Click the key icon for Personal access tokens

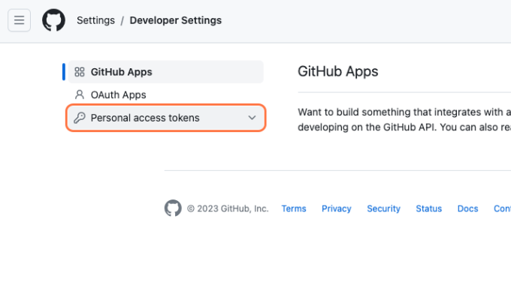[x=80, y=118]
